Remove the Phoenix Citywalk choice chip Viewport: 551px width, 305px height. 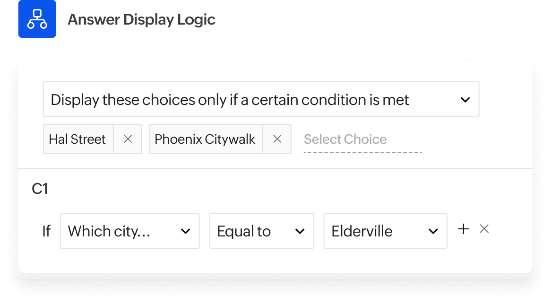pyautogui.click(x=277, y=139)
